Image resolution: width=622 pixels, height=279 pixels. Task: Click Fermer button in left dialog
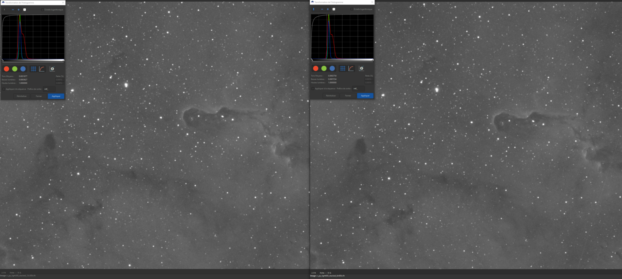[39, 96]
